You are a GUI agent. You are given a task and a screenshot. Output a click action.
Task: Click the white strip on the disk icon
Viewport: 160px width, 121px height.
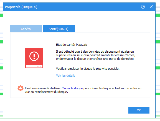pos(34,66)
